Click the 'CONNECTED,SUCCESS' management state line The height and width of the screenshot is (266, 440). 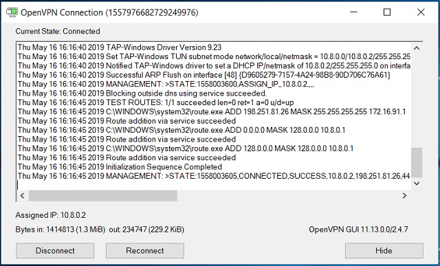(x=214, y=176)
